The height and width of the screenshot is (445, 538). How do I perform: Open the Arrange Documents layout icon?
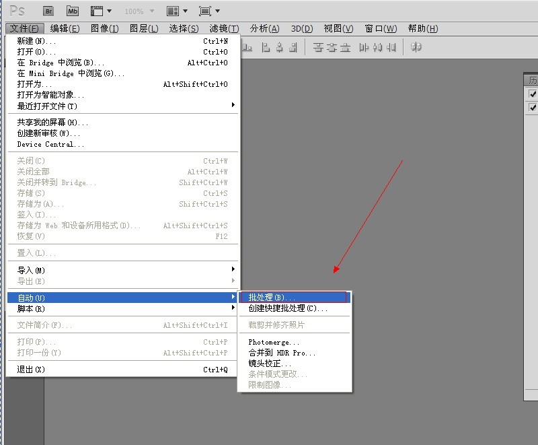[x=176, y=11]
